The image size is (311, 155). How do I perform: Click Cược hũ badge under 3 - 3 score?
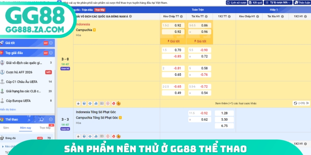point(65,129)
